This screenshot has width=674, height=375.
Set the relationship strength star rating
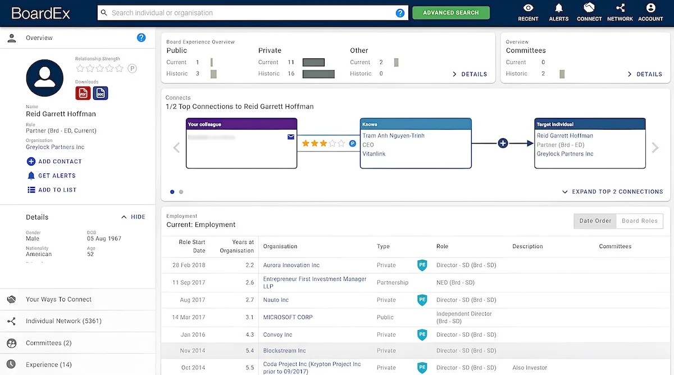[x=99, y=68]
